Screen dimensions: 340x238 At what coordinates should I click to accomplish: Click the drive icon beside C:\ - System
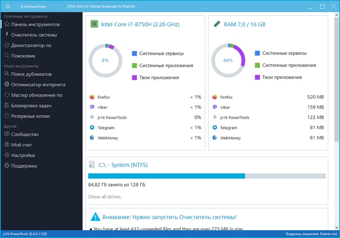92,165
